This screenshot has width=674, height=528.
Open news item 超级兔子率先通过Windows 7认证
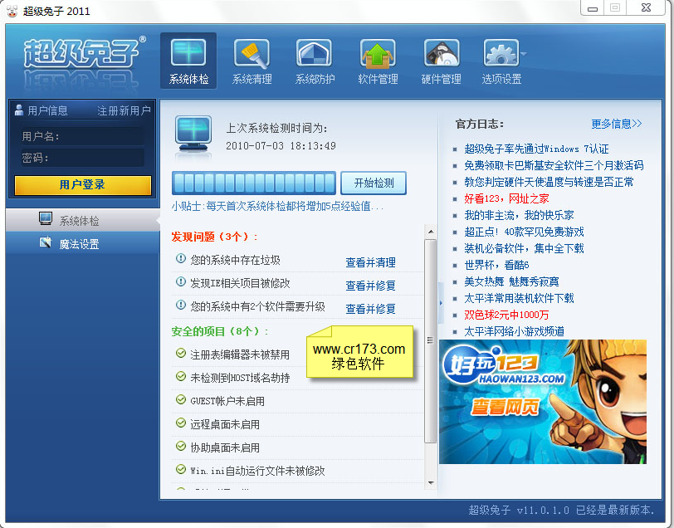(536, 149)
